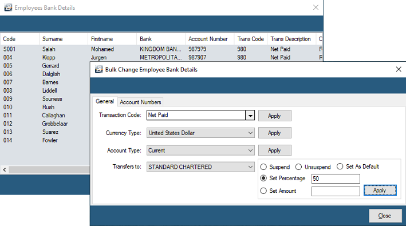
Task: Sort by the Bank column header
Action: pos(161,39)
